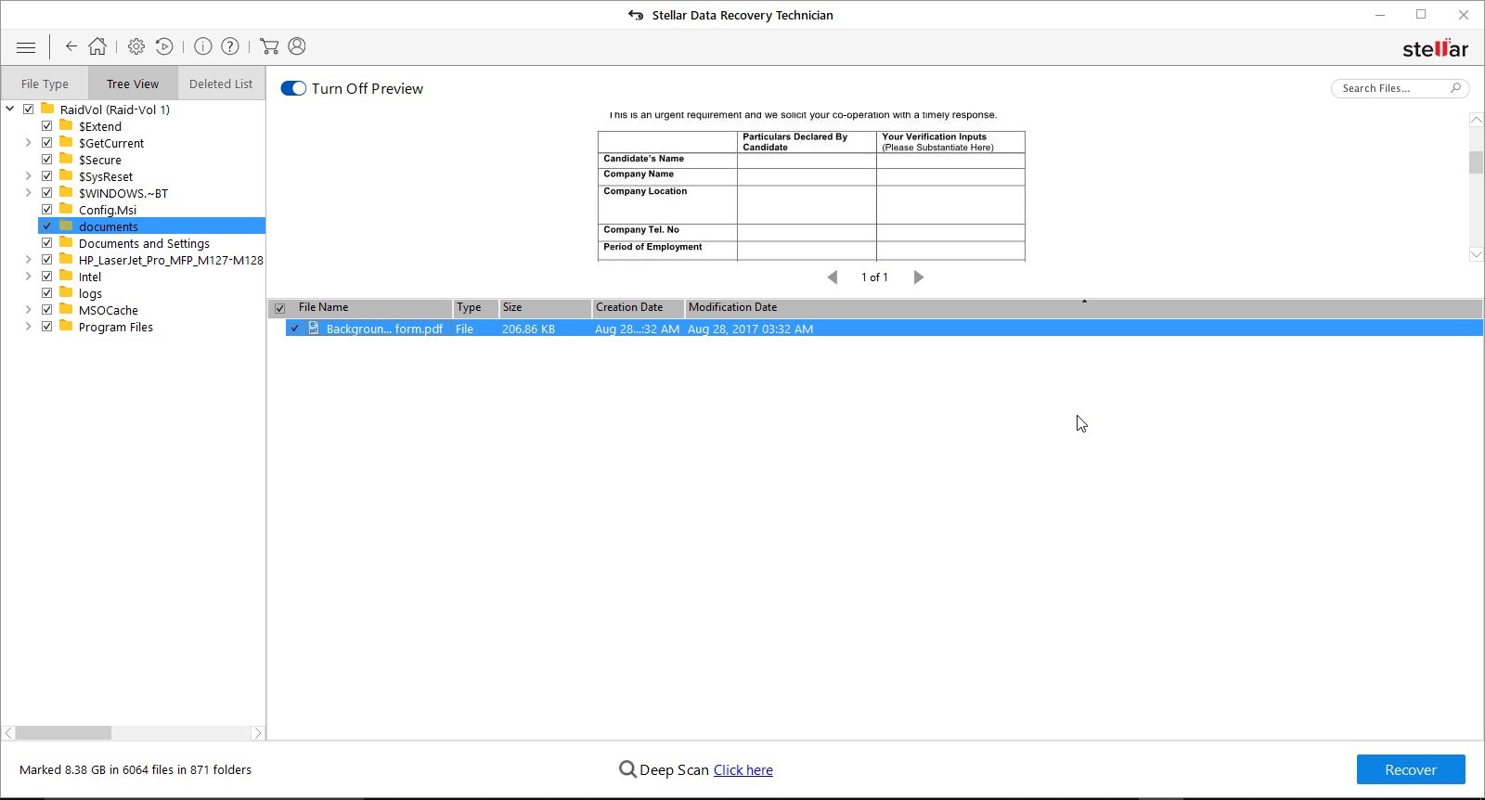Go to the Home screen icon
Image resolution: width=1485 pixels, height=800 pixels.
97,46
